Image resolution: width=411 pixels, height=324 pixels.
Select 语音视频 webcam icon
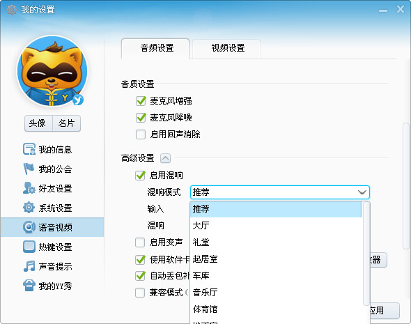tap(29, 227)
